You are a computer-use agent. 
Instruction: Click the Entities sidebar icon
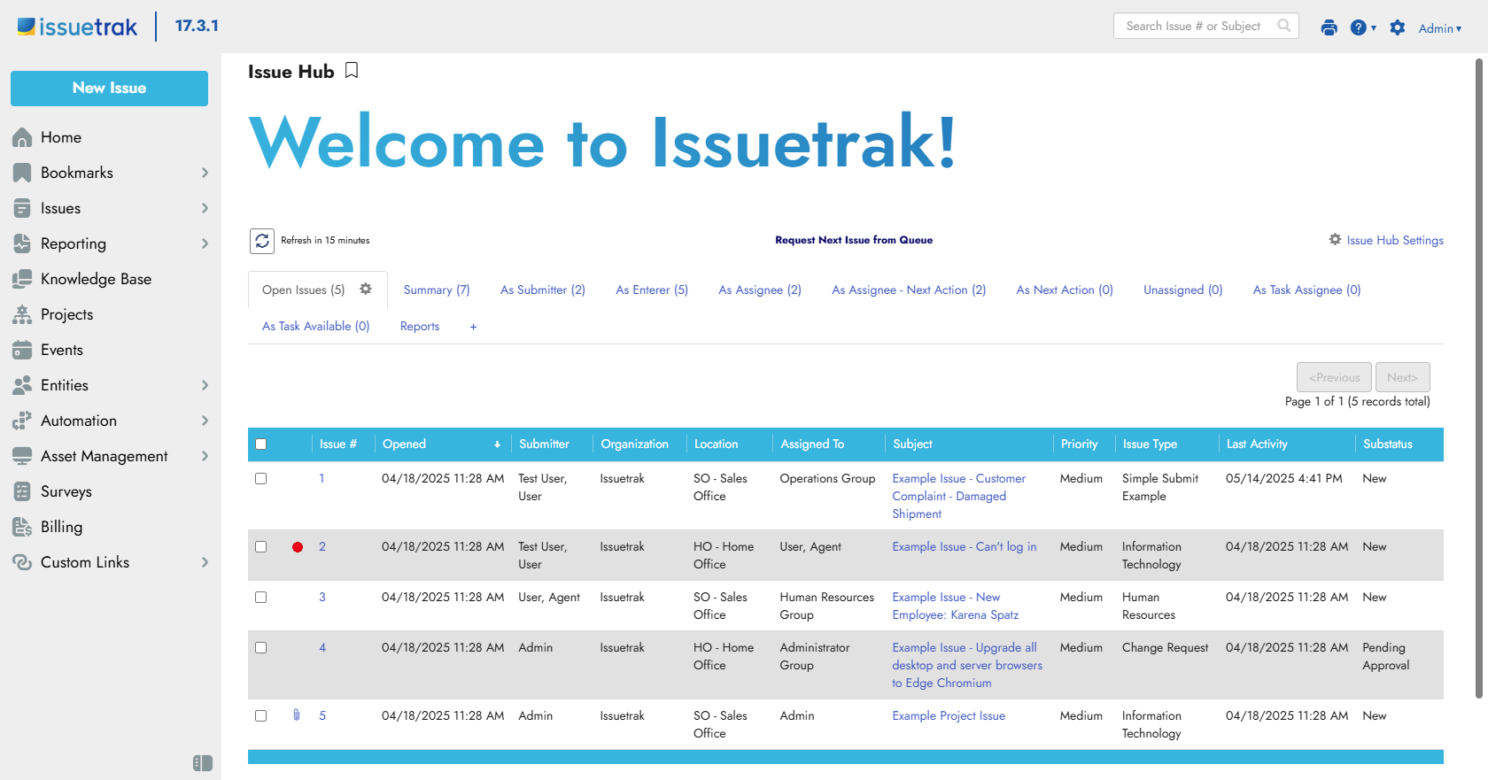click(x=22, y=385)
